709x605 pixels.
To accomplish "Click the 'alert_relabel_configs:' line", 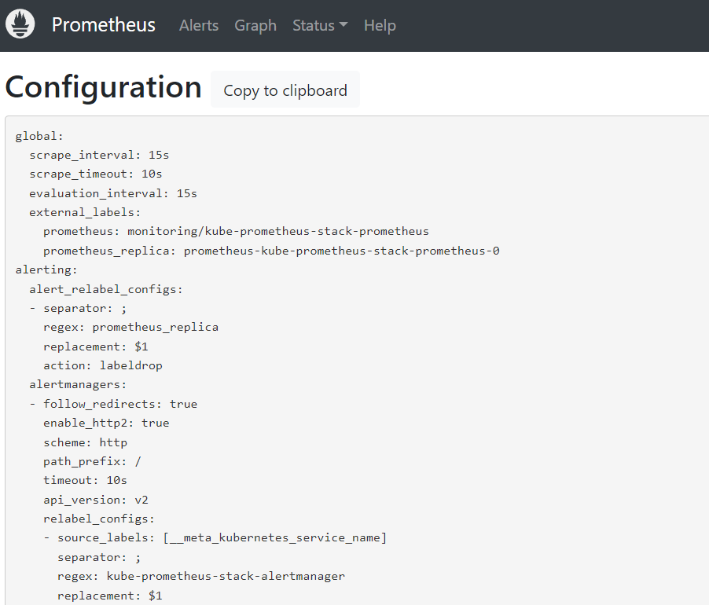I will click(106, 289).
